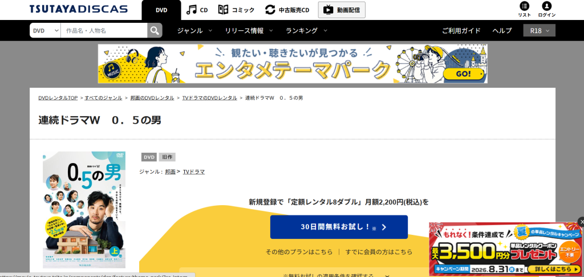Click the TVドラマ genre link

click(194, 172)
